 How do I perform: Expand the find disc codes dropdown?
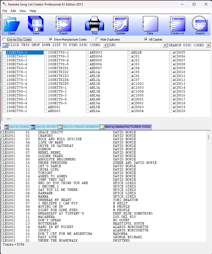pos(105,45)
